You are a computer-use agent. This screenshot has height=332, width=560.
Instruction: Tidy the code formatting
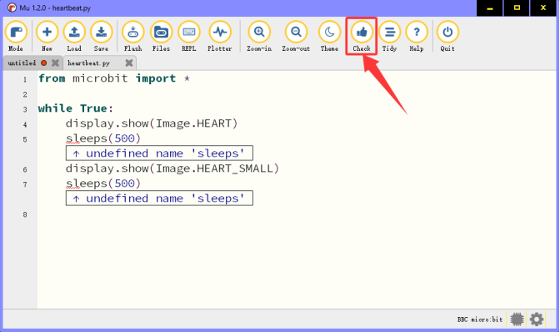(389, 36)
